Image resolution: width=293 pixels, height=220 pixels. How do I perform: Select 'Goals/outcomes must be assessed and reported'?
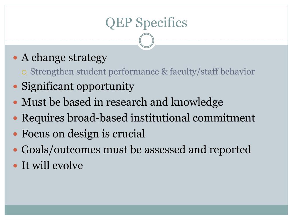pyautogui.click(x=136, y=150)
